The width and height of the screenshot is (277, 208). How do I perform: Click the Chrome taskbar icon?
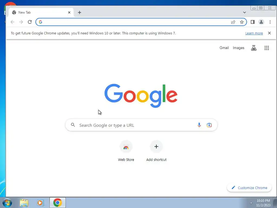click(x=58, y=203)
